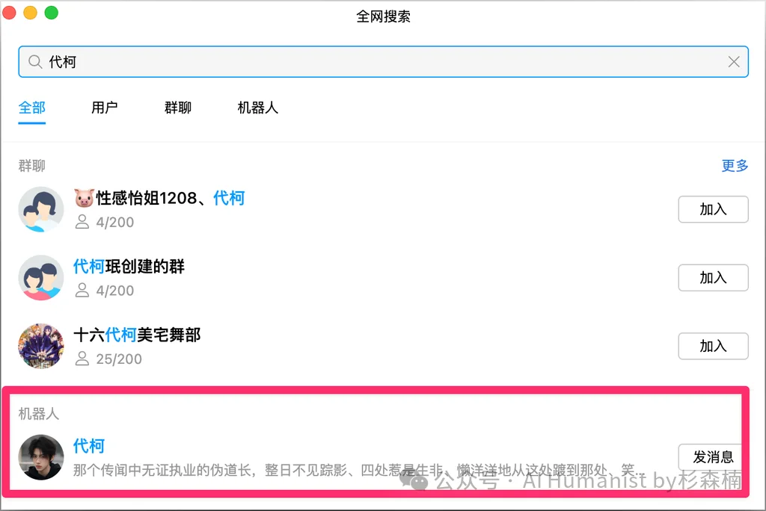Switch to the 用户 tab
This screenshot has height=511, width=766.
[105, 108]
